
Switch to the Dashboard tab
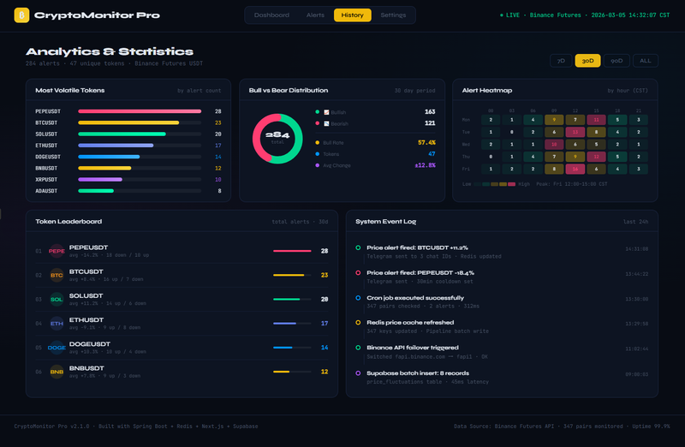pos(271,15)
